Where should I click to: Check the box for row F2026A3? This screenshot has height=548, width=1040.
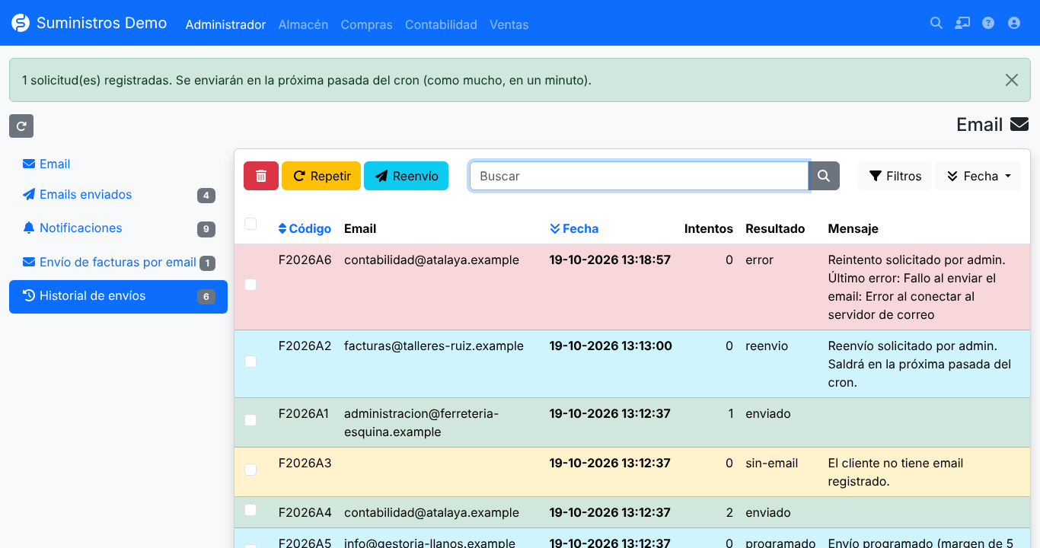250,470
